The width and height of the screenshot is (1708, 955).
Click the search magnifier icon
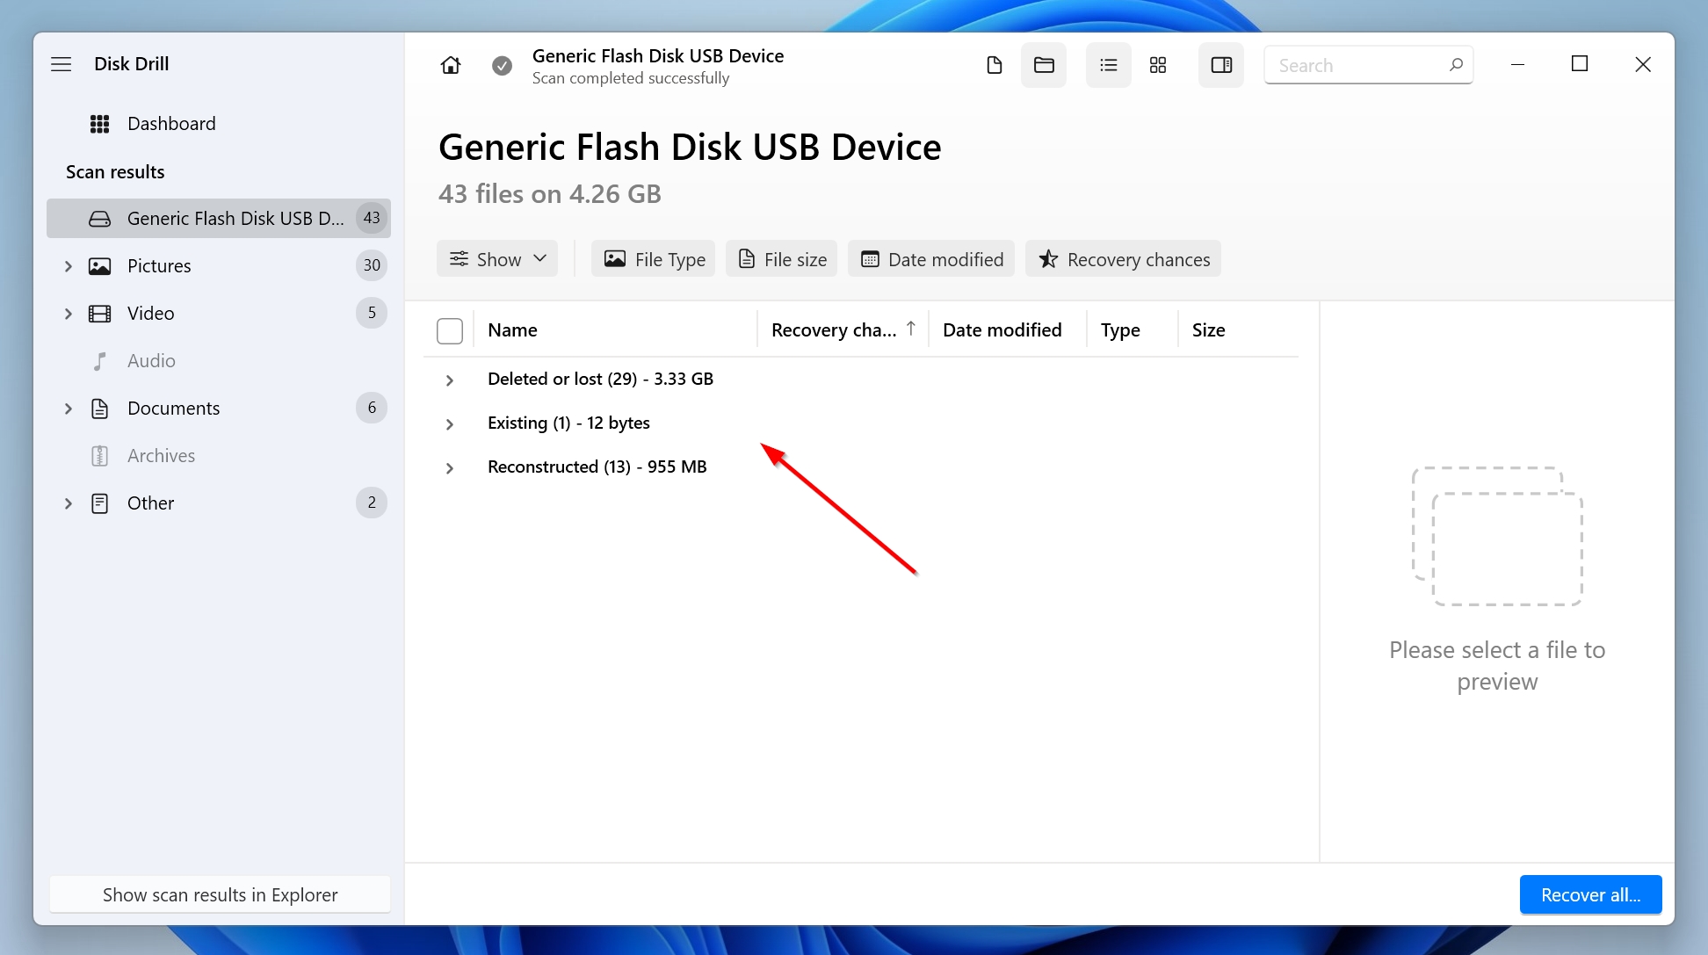(1456, 65)
